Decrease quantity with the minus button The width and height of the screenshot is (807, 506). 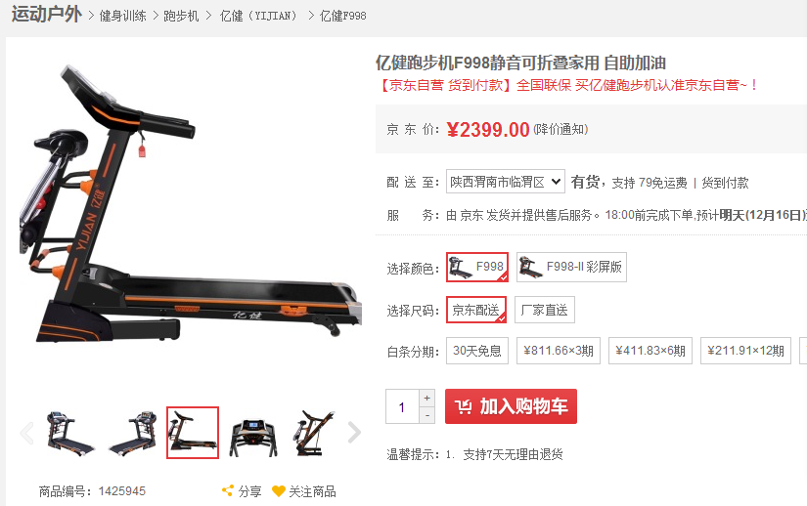coord(426,415)
